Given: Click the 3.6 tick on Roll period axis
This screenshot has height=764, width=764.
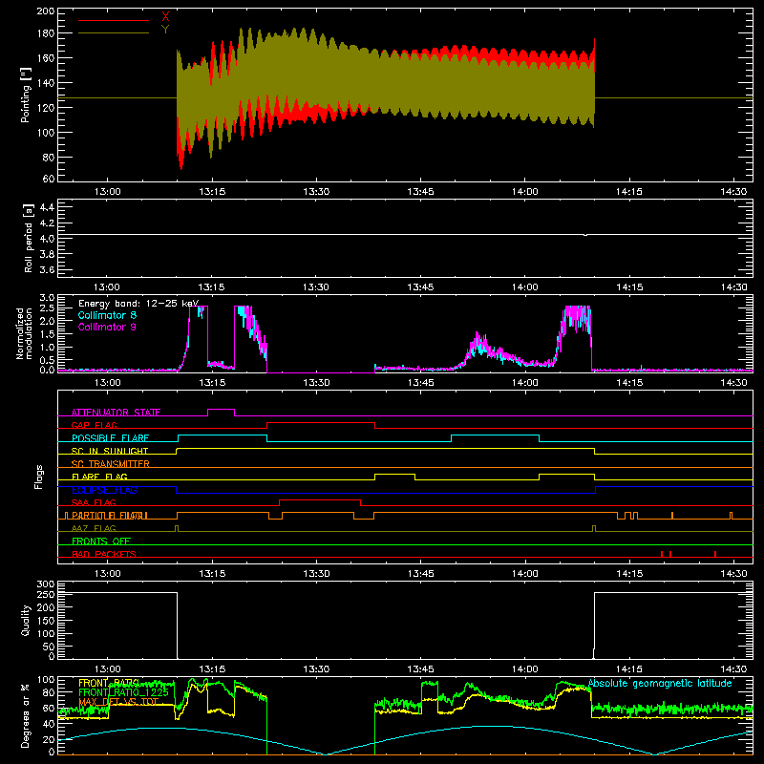Looking at the screenshot, I should (47, 269).
